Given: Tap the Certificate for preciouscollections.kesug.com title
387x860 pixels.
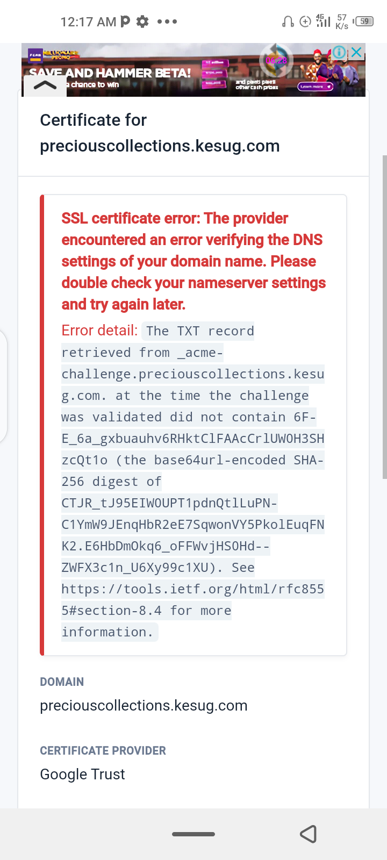Looking at the screenshot, I should 160,133.
